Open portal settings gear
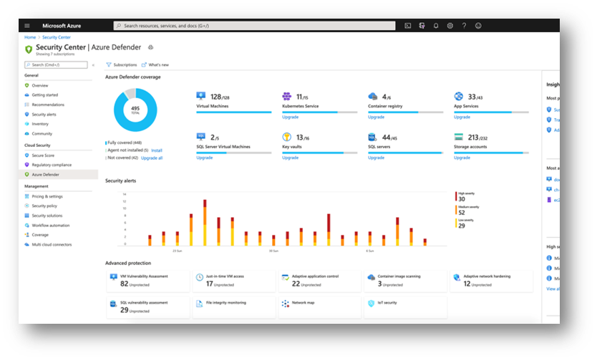 [x=450, y=26]
